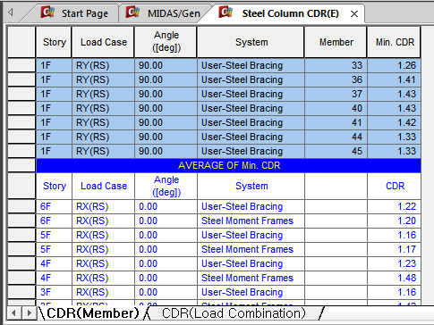Click the AVERAGE OF Min. CDR banner

click(229, 165)
